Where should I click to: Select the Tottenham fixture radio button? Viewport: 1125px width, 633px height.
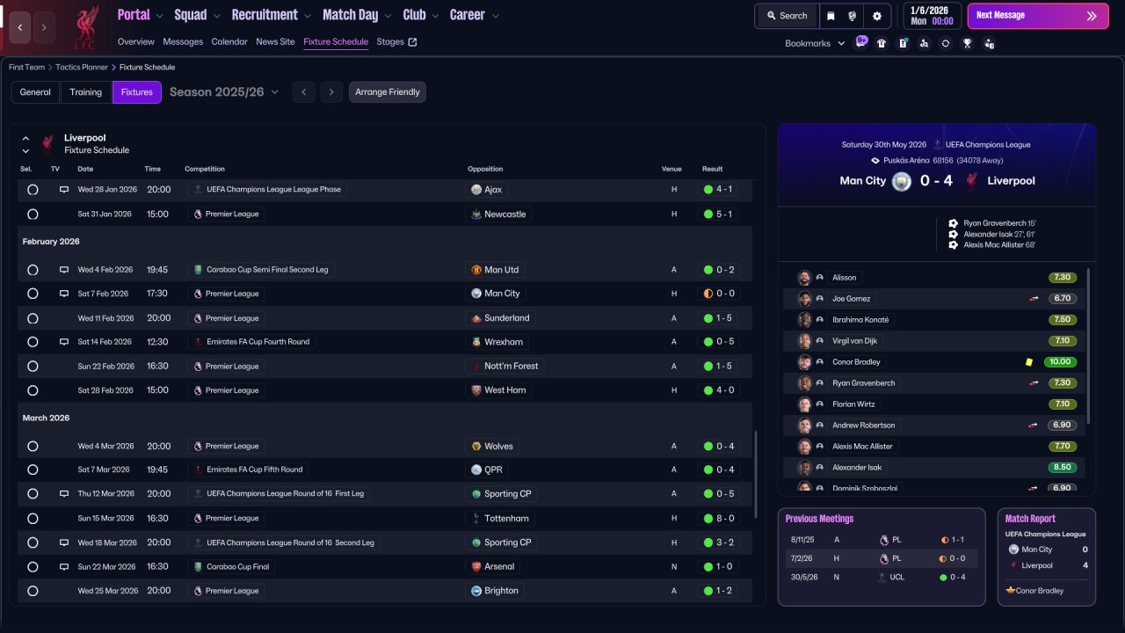click(33, 519)
